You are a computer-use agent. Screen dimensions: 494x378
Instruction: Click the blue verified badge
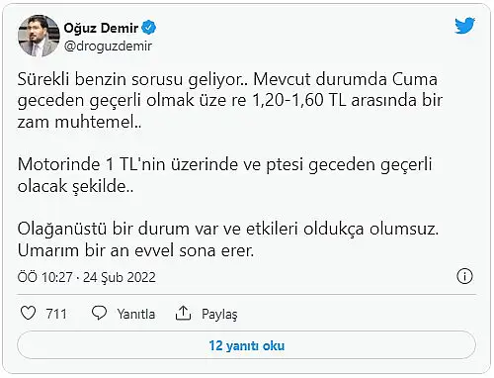pos(149,28)
